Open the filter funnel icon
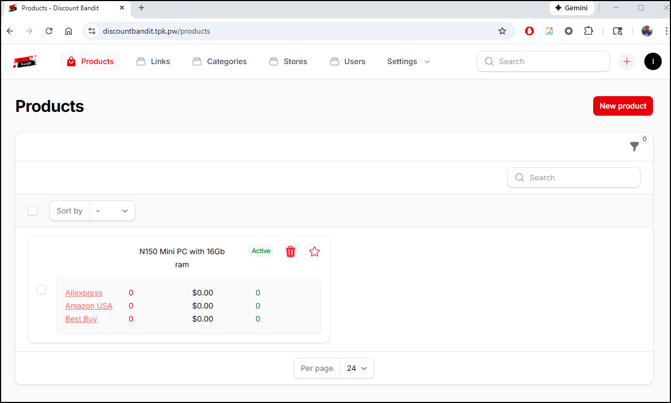This screenshot has width=671, height=403. [x=635, y=146]
